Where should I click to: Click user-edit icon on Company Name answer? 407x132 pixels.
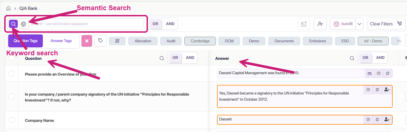387,120
